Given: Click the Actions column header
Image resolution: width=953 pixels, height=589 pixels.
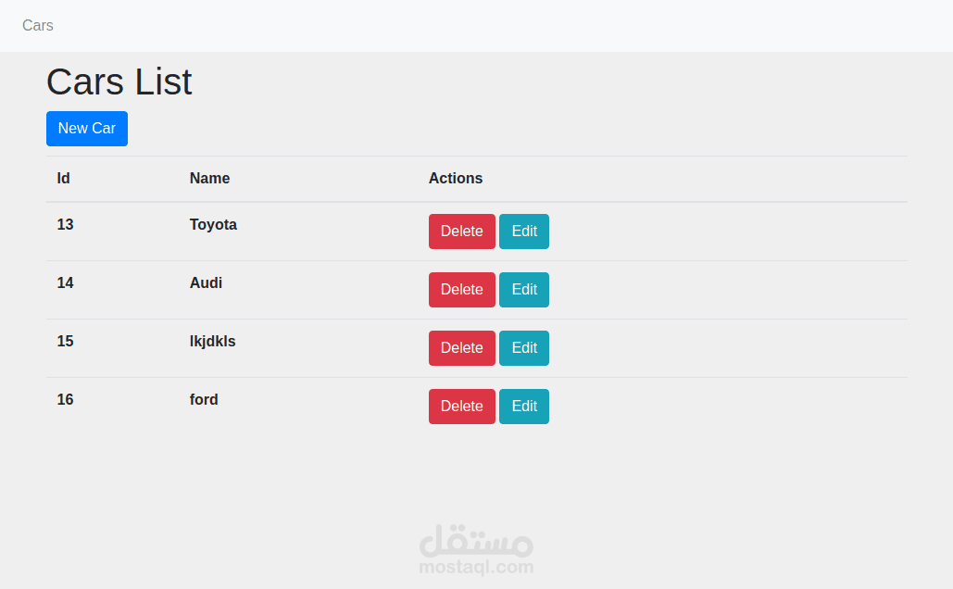Looking at the screenshot, I should [456, 179].
